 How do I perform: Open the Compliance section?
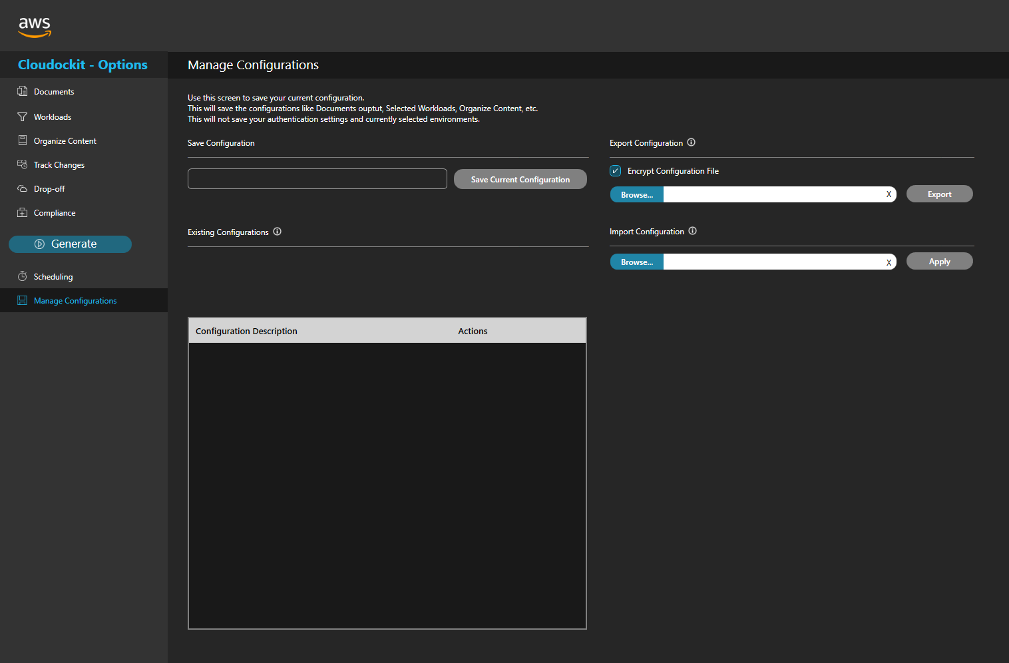coord(55,213)
